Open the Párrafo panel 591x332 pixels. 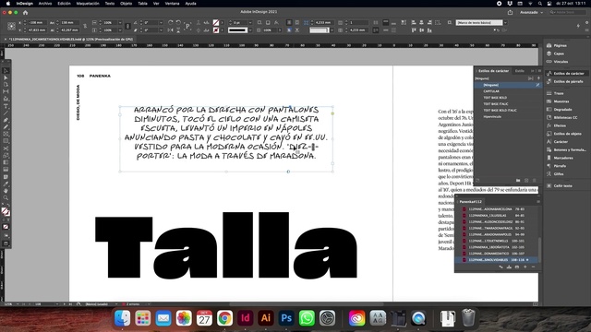point(560,166)
